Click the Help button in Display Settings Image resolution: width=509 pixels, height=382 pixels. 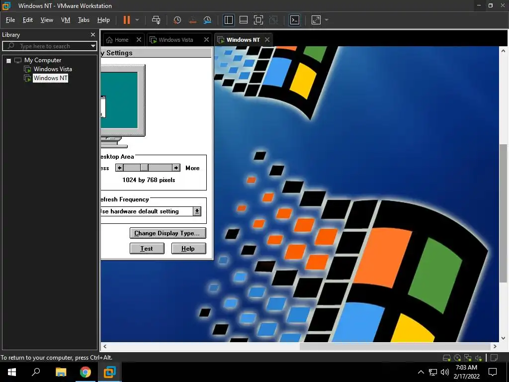188,249
